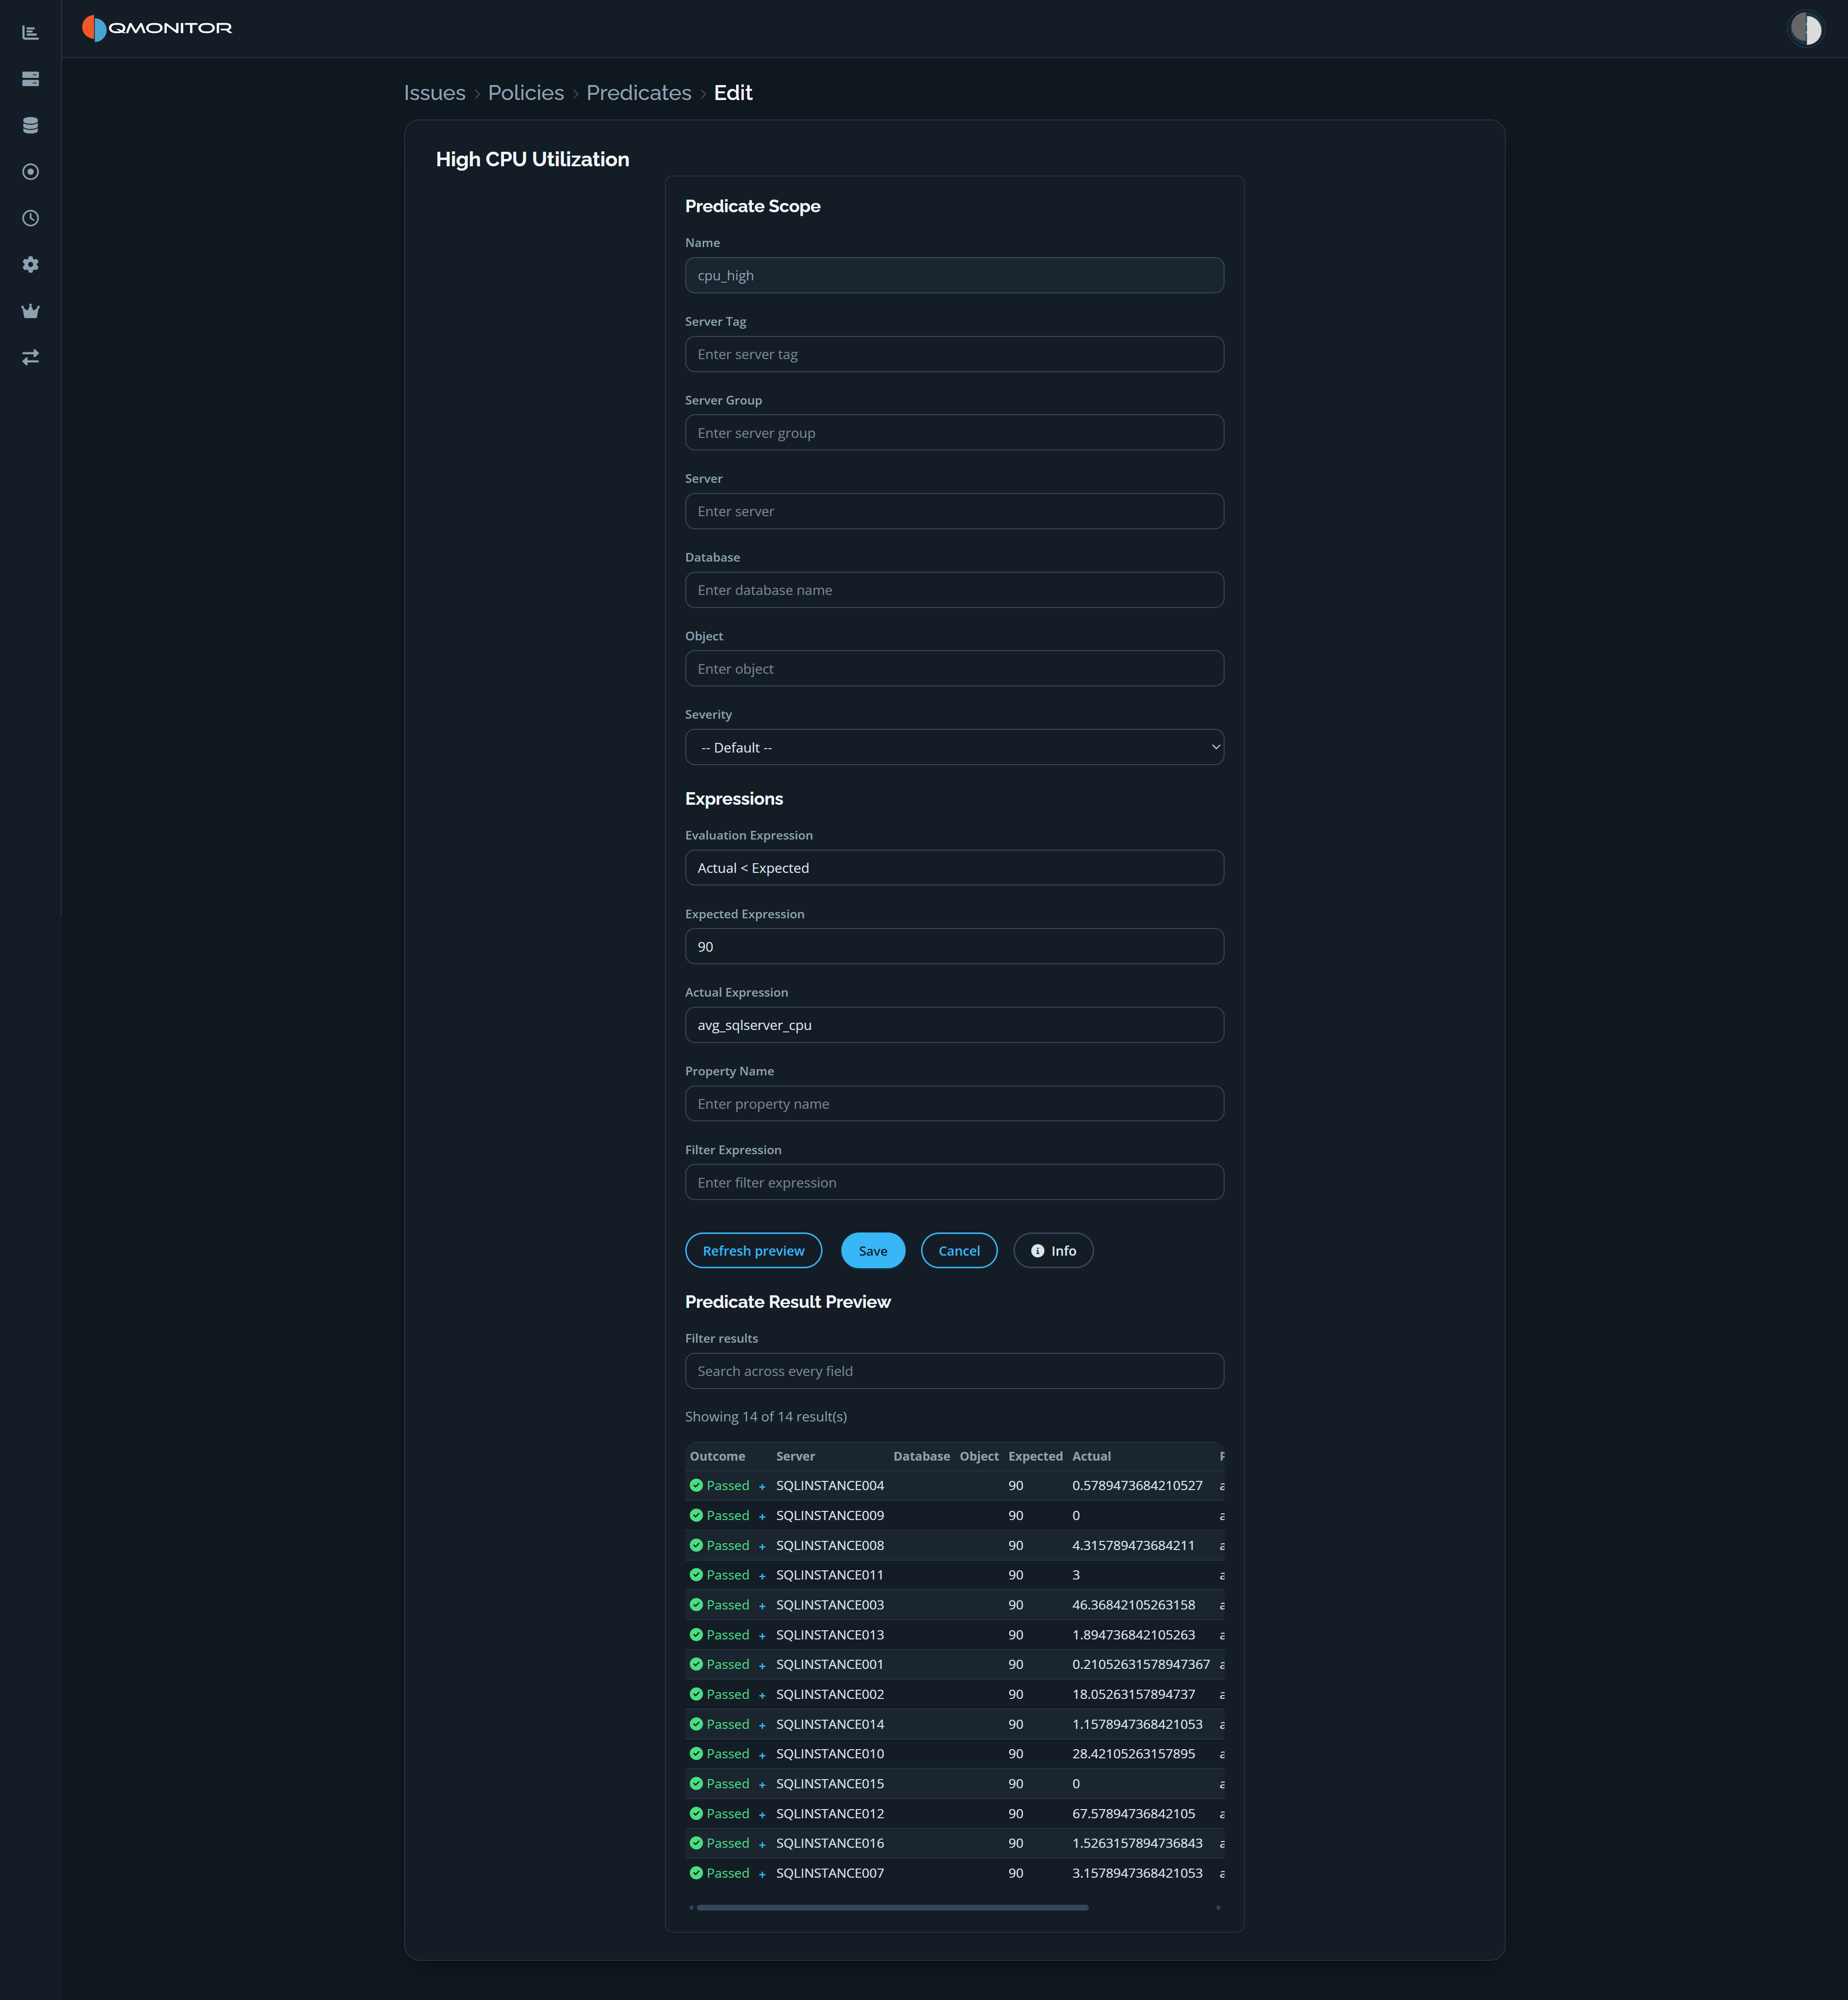Viewport: 1848px width, 2000px height.
Task: Focus the Actual Expression field
Action: pos(954,1025)
